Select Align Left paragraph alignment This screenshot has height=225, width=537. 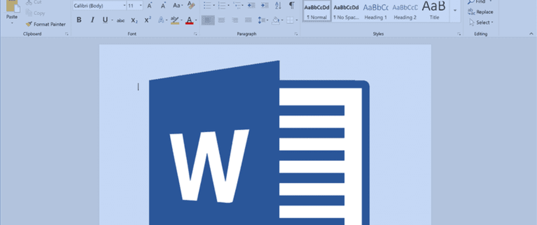click(208, 20)
